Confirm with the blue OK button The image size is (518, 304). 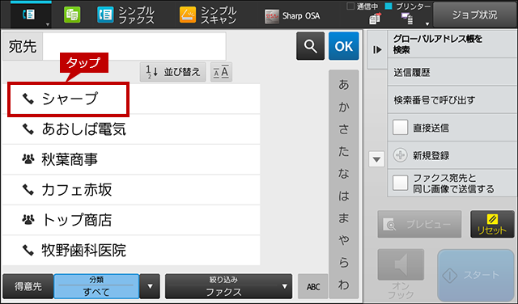(343, 46)
